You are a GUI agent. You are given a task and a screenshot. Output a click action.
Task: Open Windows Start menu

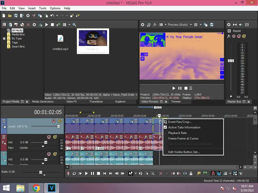6,188
